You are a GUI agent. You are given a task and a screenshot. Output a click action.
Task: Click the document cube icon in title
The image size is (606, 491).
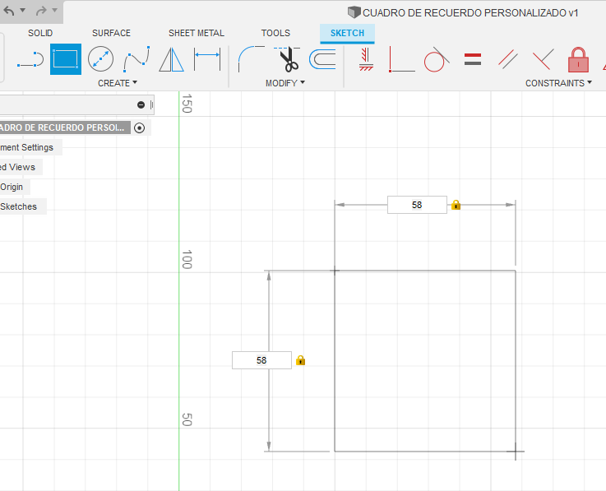354,12
